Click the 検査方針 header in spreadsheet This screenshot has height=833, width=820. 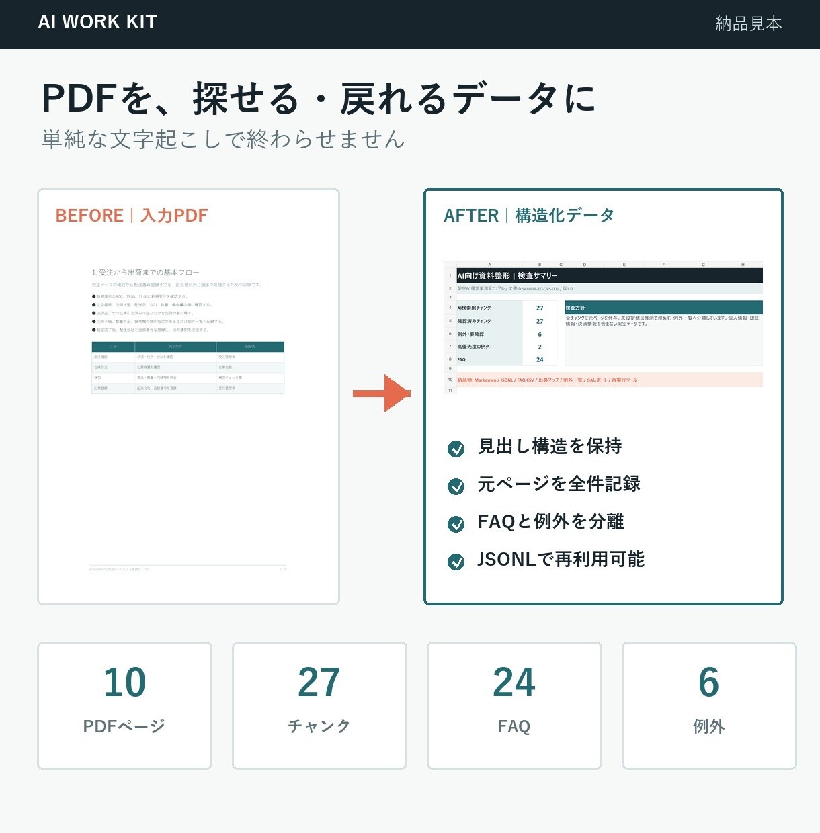pyautogui.click(x=663, y=308)
